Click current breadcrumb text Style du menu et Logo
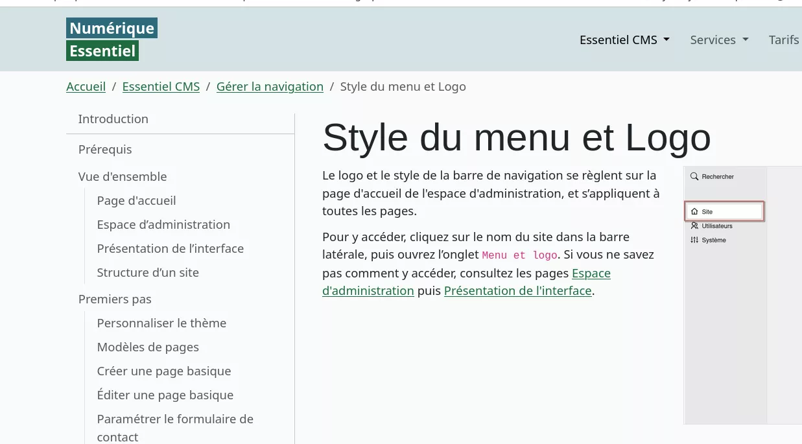This screenshot has height=444, width=802. coord(403,86)
